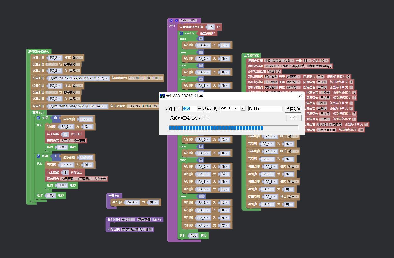Open the ASRPRO-2M chip model dropdown
Screen dimensions: 394x258
click(x=242, y=109)
